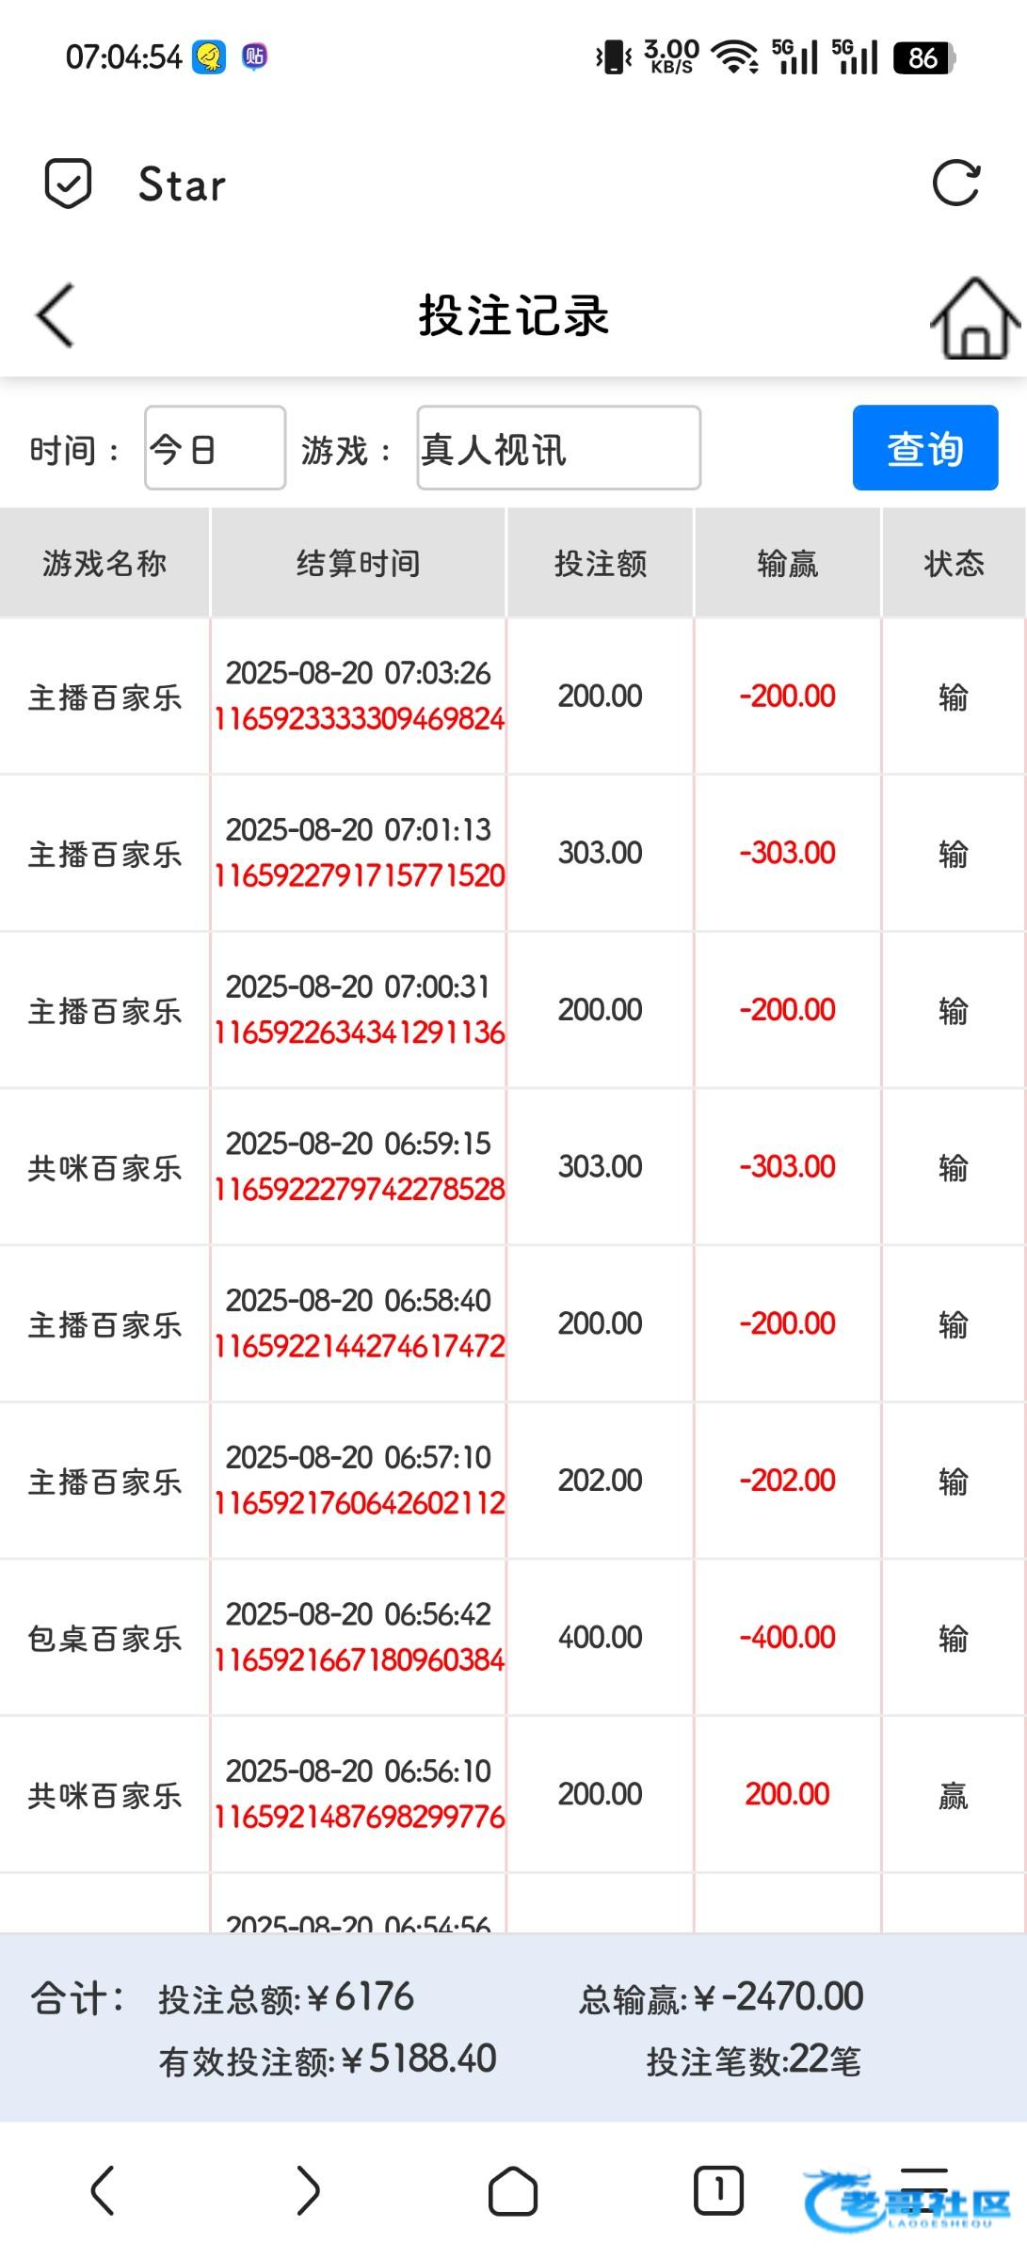Tap the 包桌百家乐 bet record row

pos(104,1639)
